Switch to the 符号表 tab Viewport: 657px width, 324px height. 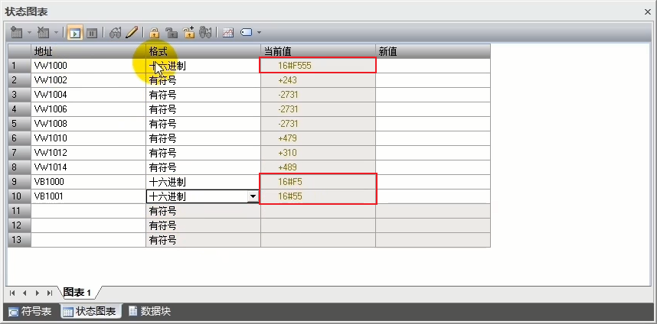(31, 312)
